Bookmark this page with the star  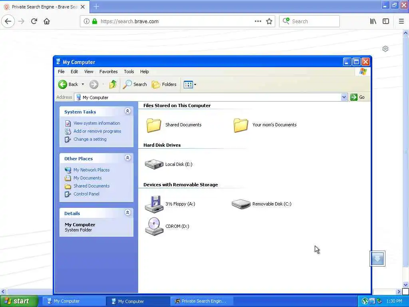(269, 21)
